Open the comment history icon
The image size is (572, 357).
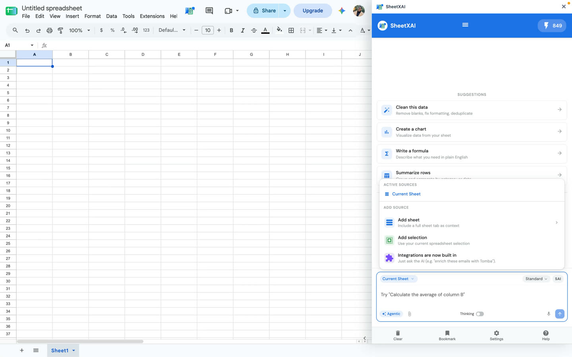209,11
